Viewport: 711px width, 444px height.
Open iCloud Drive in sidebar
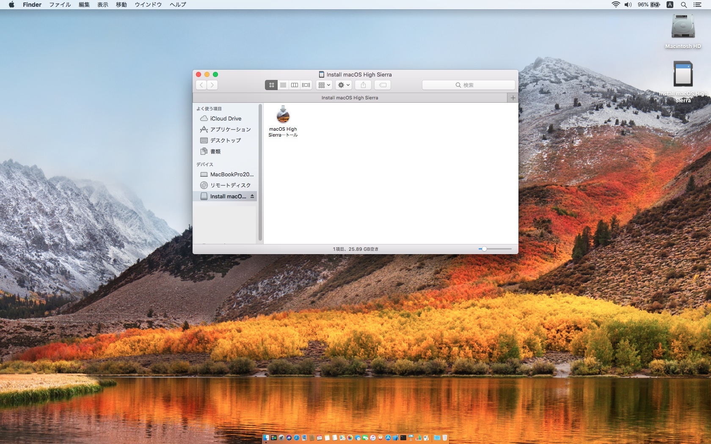point(225,118)
